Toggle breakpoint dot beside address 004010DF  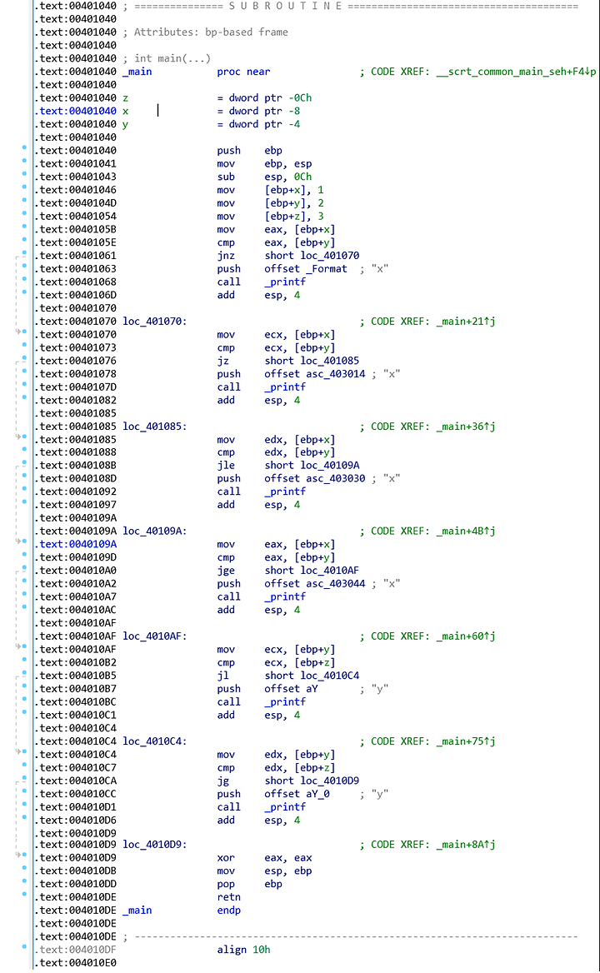tap(24, 946)
